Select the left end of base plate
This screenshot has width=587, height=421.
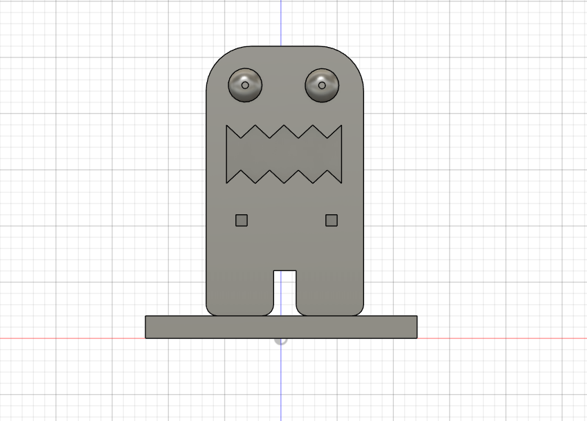[x=147, y=327]
